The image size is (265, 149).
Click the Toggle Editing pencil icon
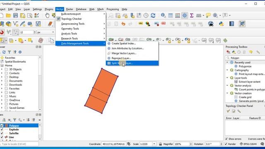coord(50,24)
